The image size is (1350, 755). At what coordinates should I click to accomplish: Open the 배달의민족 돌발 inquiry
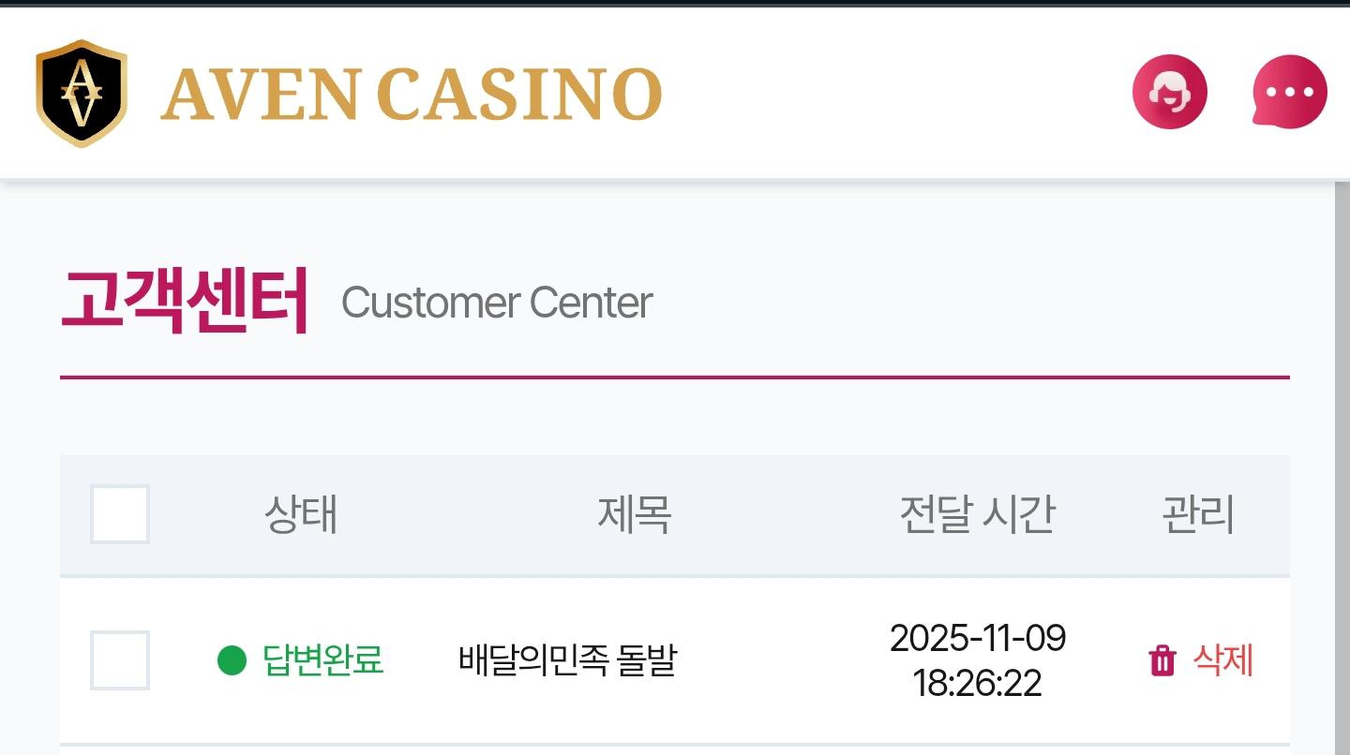567,660
